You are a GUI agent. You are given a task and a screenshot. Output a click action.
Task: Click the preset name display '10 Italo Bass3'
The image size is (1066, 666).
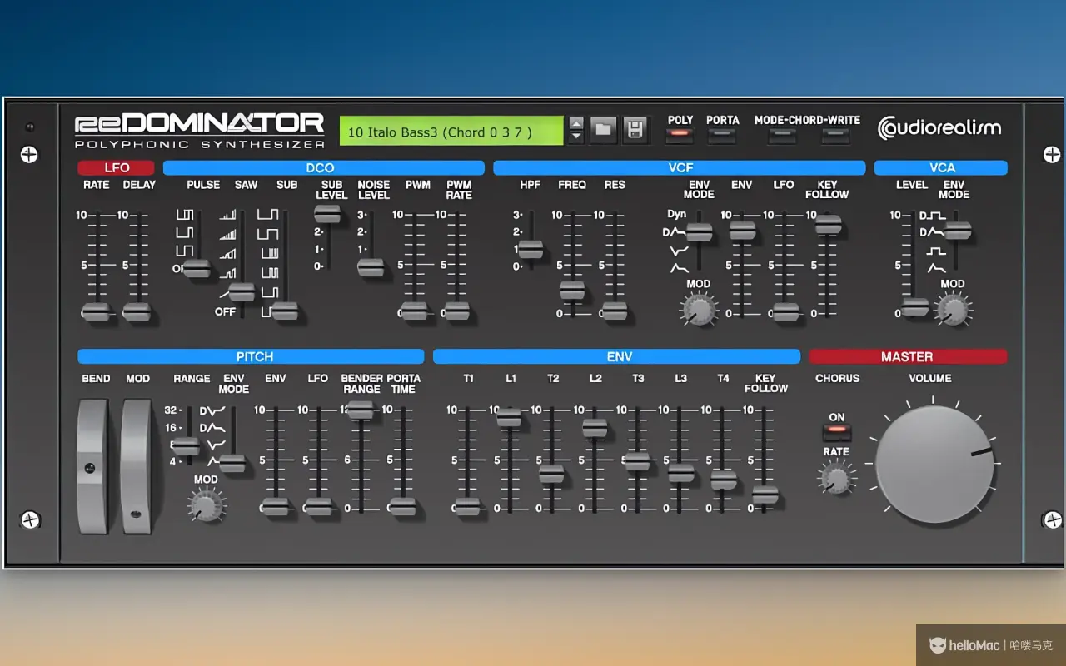[x=451, y=132]
